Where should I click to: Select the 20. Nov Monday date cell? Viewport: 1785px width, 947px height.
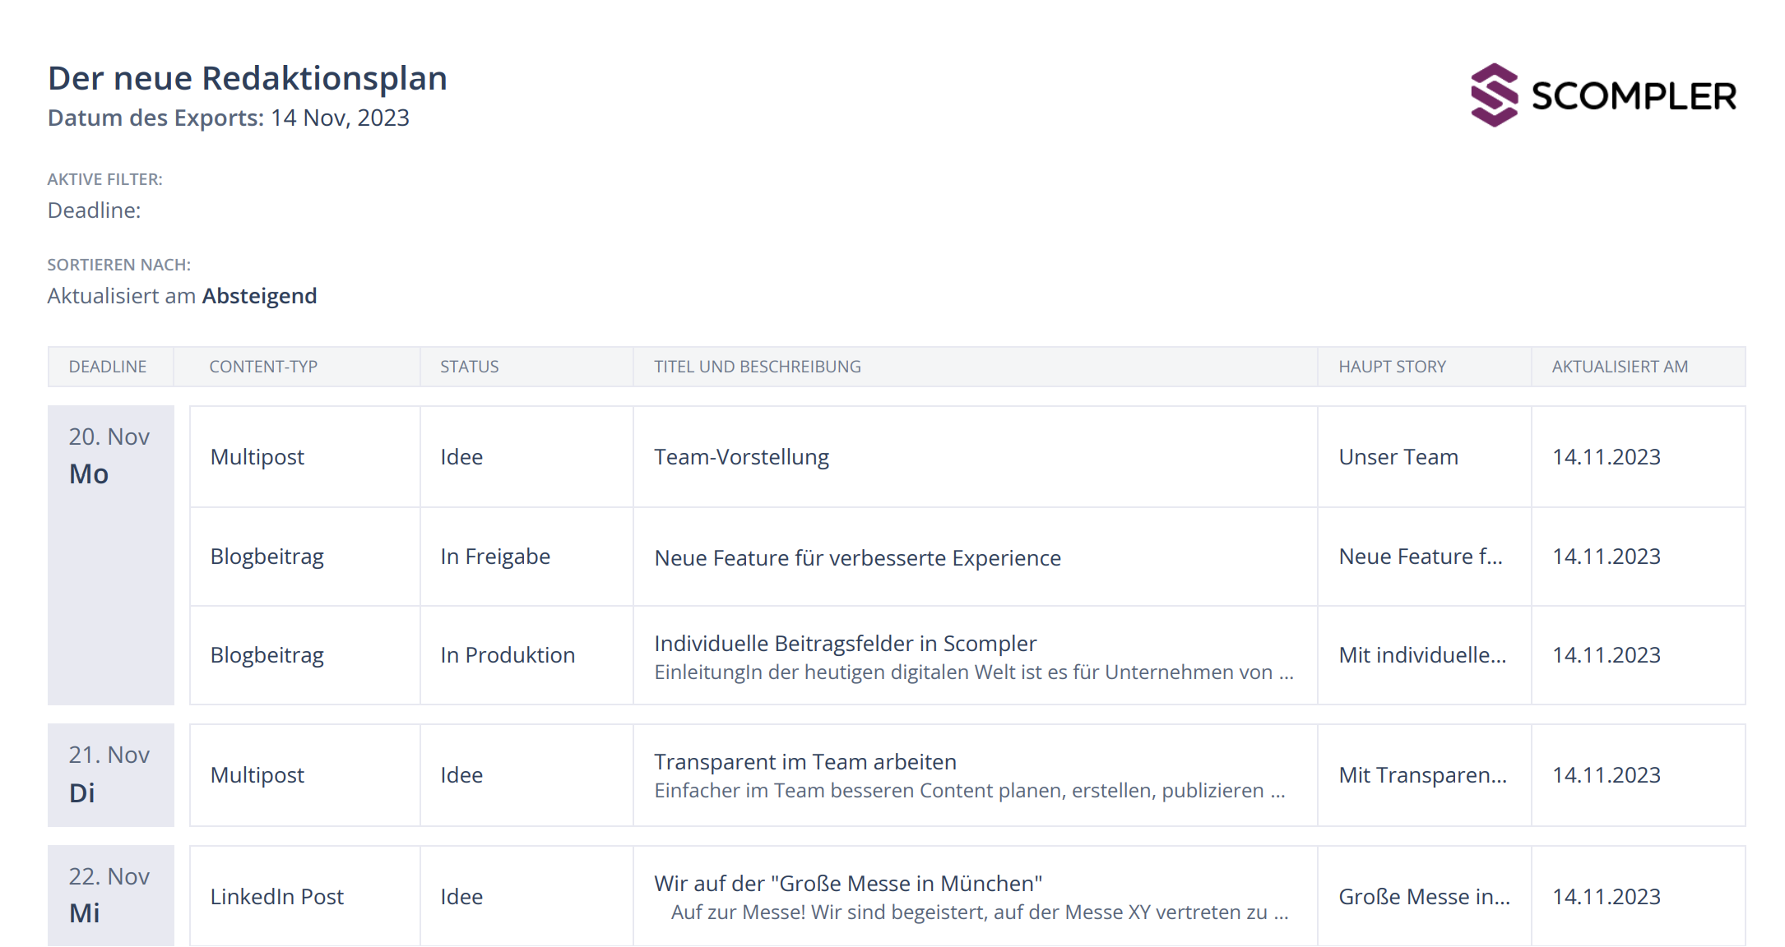point(110,456)
